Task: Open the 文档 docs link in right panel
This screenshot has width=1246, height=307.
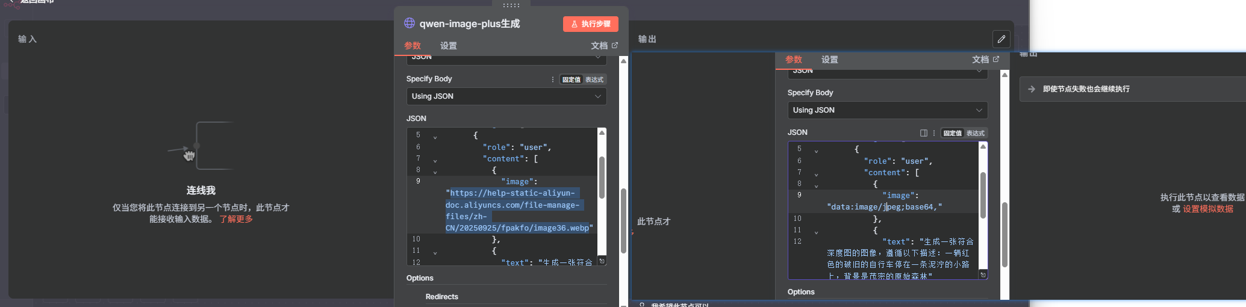Action: (985, 60)
